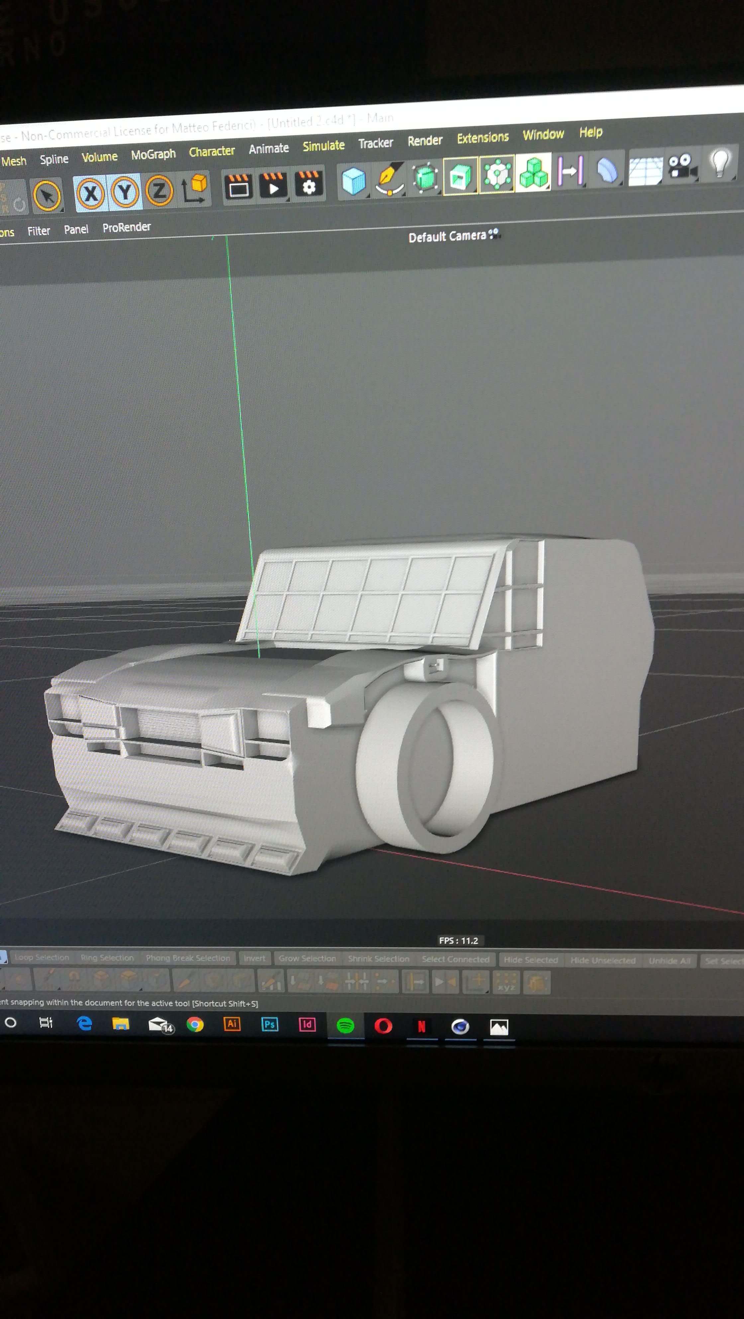Open the Volume menu
Viewport: 744px width, 1319px height.
tap(99, 157)
